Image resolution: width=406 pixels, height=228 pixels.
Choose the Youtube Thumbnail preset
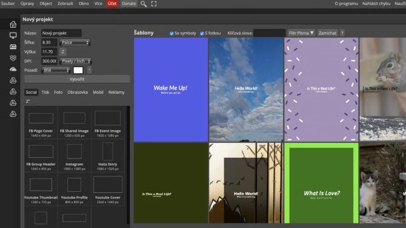41,189
